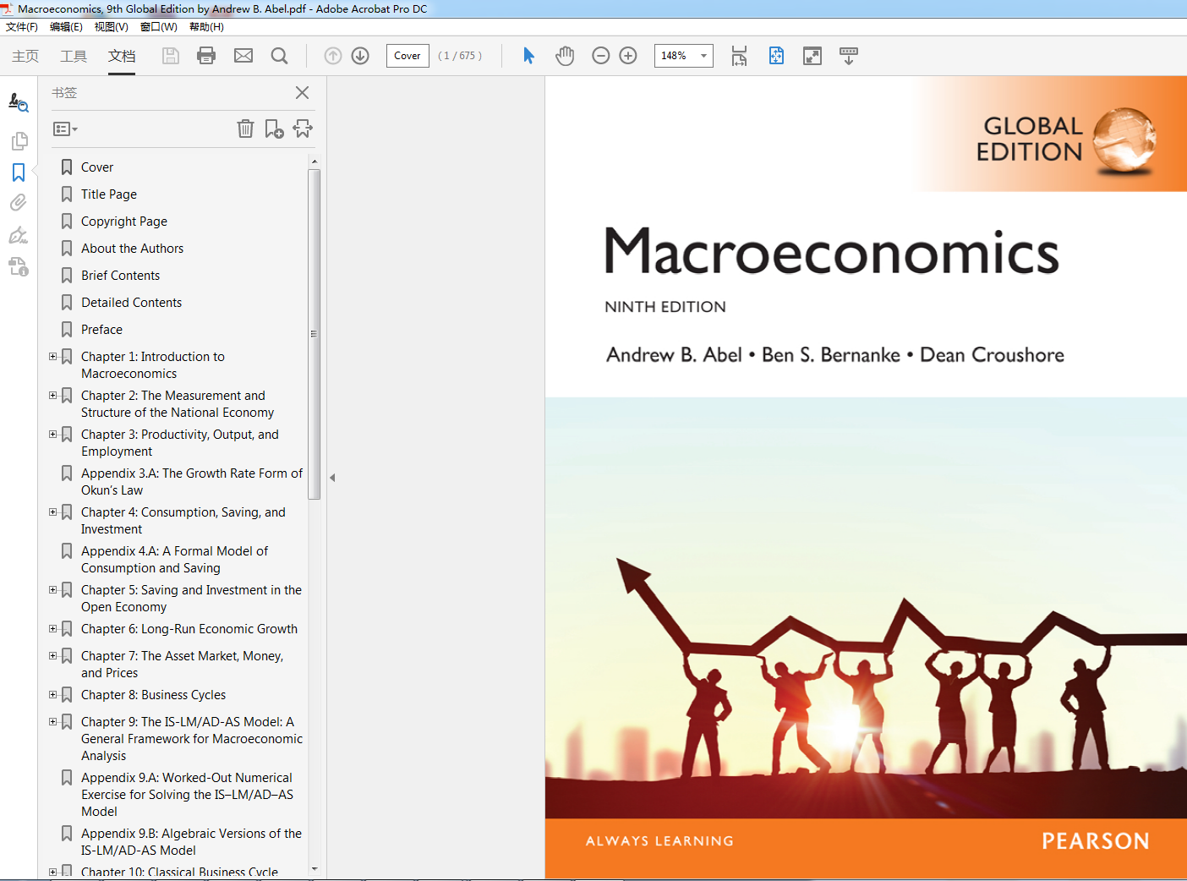Viewport: 1187px width, 881px height.
Task: Select the Hand pan tool
Action: click(x=565, y=56)
